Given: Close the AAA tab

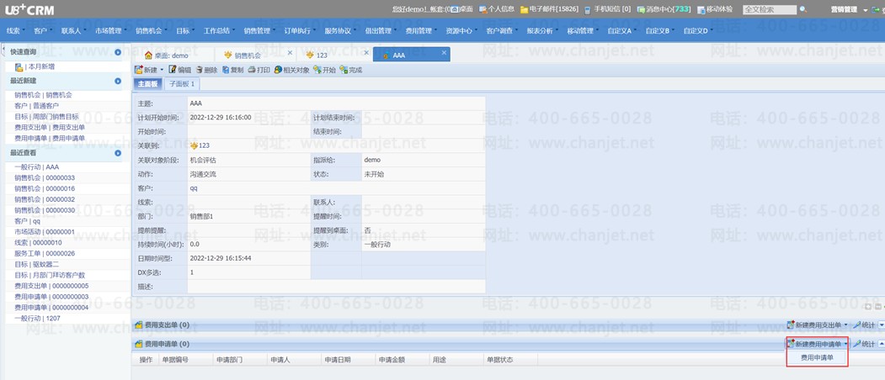Looking at the screenshot, I should [445, 53].
